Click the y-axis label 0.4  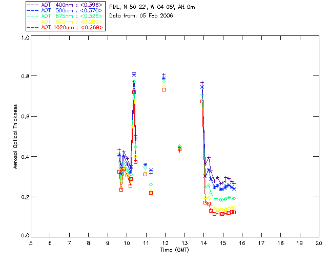pos(25,157)
